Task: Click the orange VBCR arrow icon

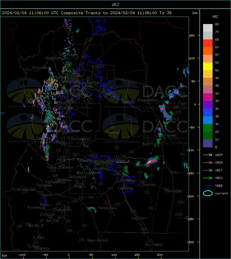Action: point(208,162)
